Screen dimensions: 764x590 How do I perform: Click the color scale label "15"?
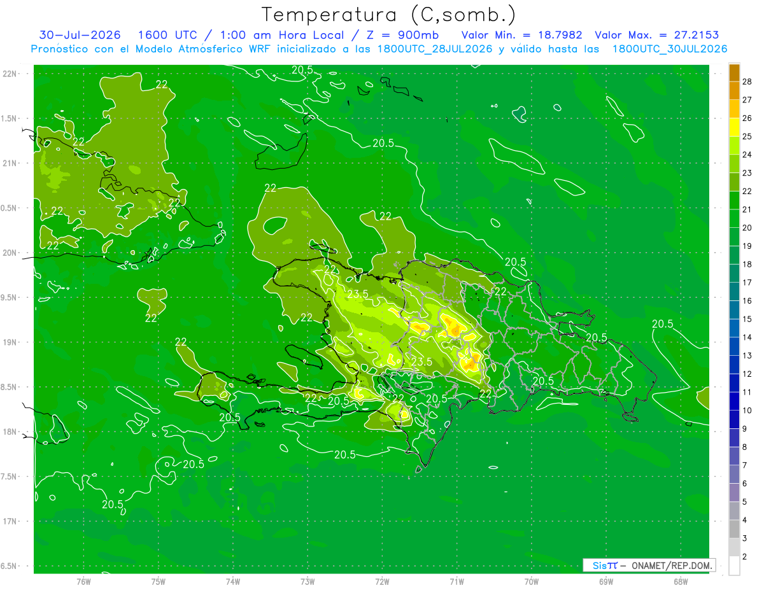tap(747, 319)
